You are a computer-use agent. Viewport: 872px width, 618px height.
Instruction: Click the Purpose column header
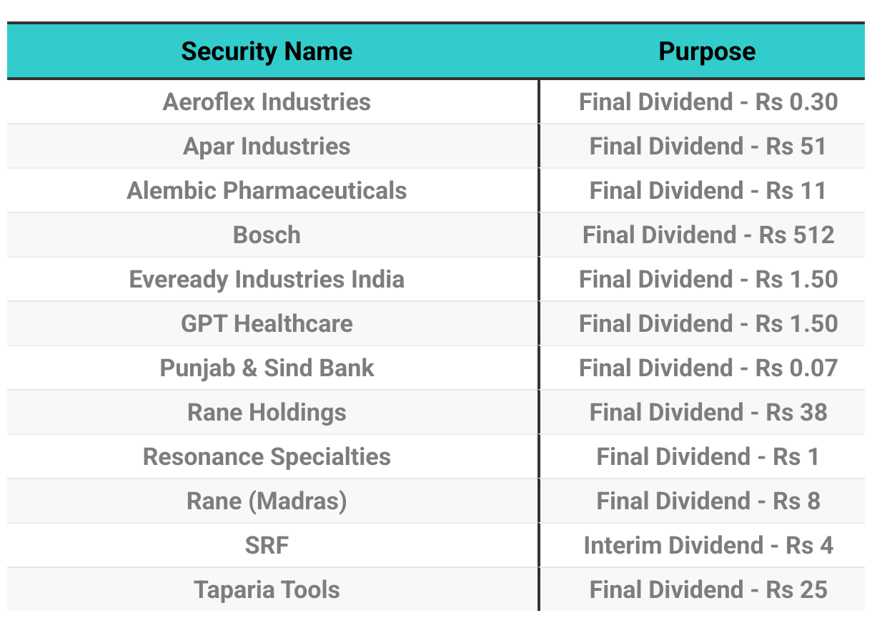(x=707, y=51)
